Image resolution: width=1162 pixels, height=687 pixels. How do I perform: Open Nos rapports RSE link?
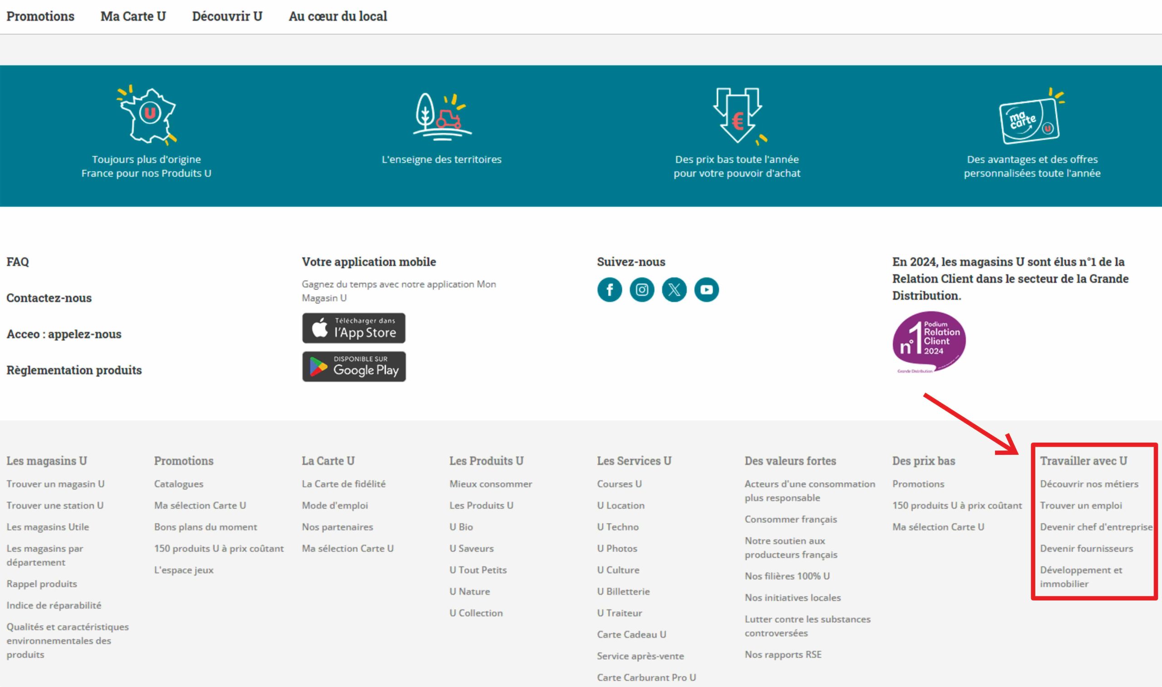pos(783,655)
